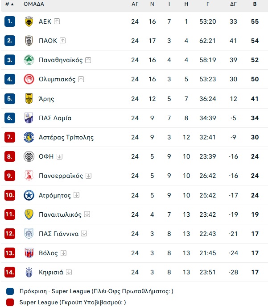Click the Άρης yellow crest icon
Screen dimensions: 268x307
click(29, 98)
